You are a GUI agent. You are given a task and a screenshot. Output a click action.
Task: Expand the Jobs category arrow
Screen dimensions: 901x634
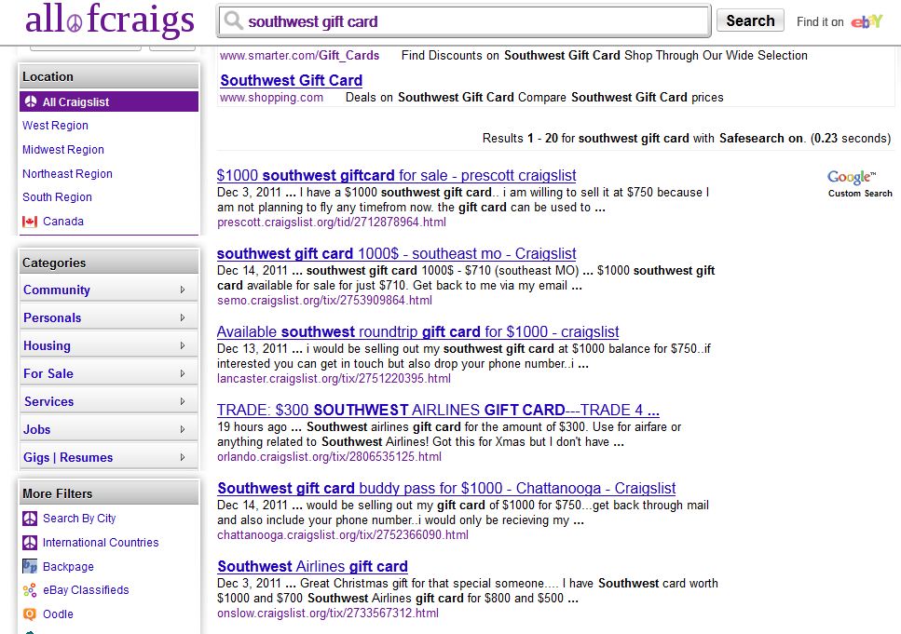tap(183, 429)
